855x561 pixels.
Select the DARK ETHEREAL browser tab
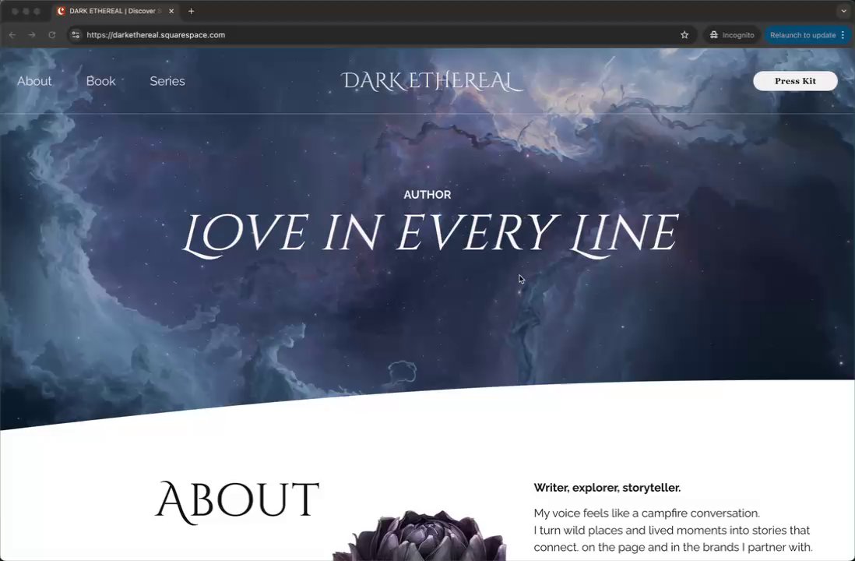[115, 11]
